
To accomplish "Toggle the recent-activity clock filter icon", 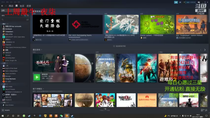I will pos(25,15).
